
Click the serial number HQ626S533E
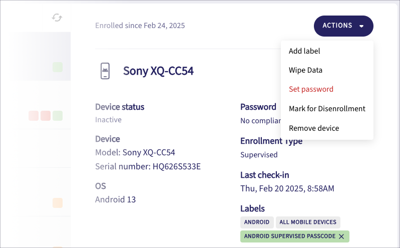[x=176, y=166]
